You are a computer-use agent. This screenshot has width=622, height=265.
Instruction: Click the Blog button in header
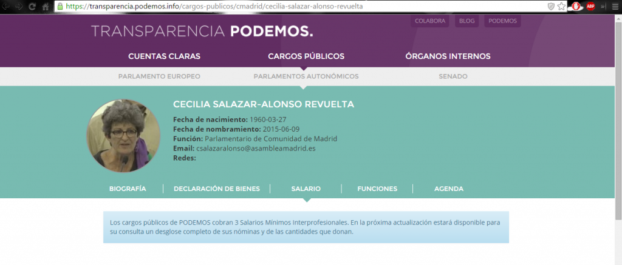(466, 21)
